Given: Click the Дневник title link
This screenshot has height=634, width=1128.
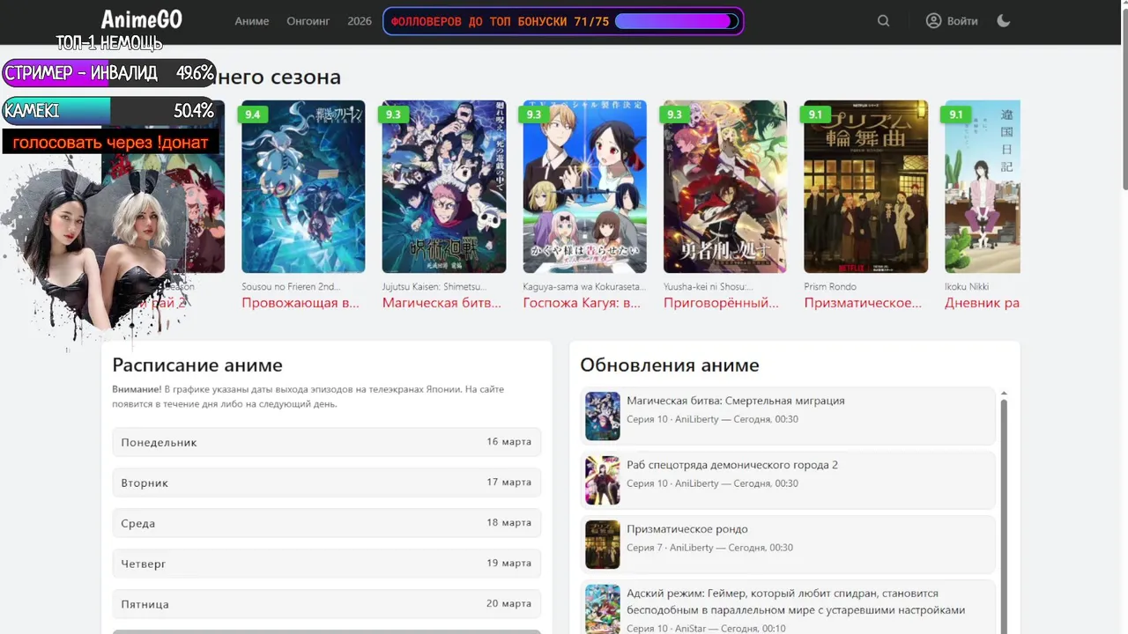Looking at the screenshot, I should [982, 303].
